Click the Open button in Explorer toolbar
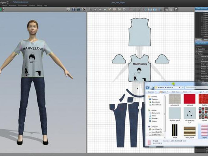The width and height of the screenshot is (208, 156). coord(163,92)
